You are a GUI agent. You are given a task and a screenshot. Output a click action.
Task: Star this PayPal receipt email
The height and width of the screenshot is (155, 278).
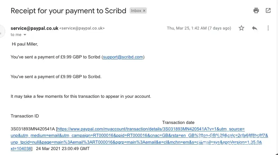tap(241, 28)
